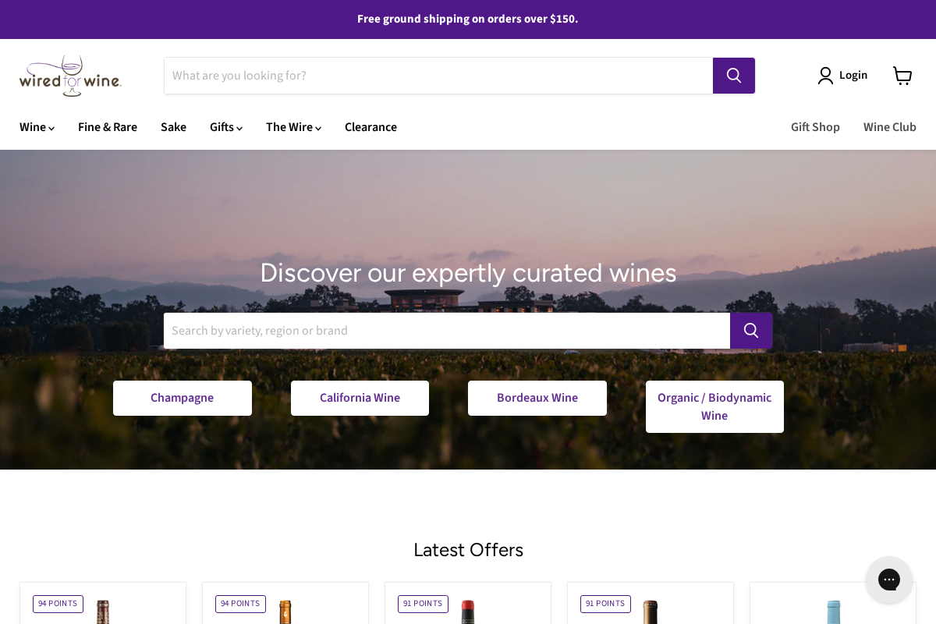Choose Organic / Biodynamic Wine button
The width and height of the screenshot is (936, 624).
[714, 406]
